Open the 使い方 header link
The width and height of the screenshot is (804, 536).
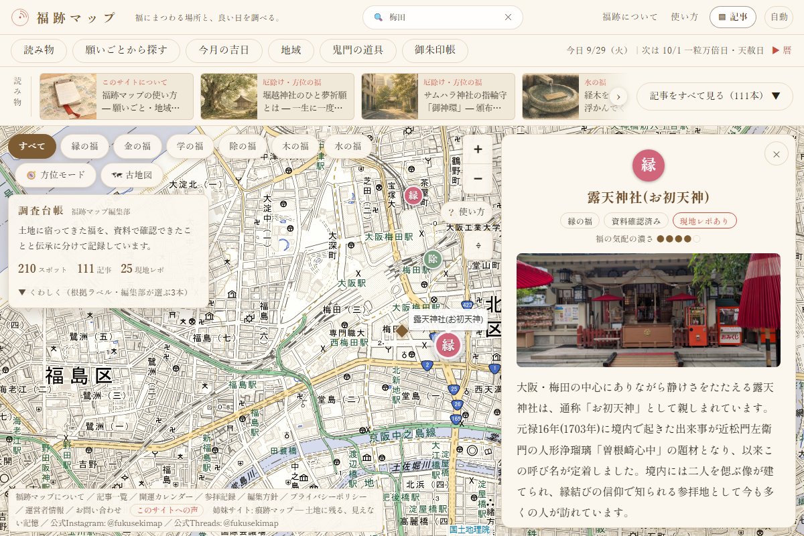pos(685,17)
